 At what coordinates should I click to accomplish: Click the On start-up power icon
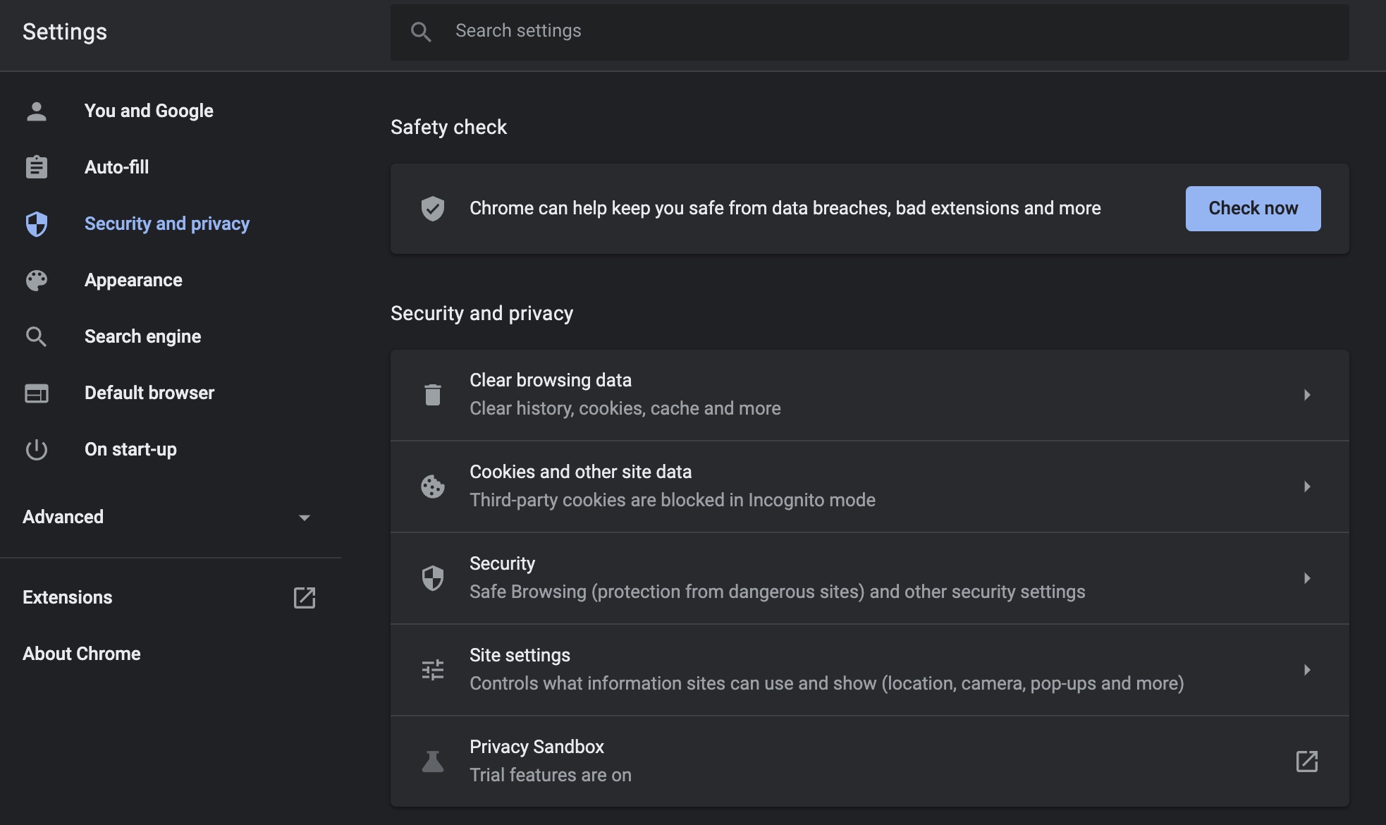(x=37, y=449)
